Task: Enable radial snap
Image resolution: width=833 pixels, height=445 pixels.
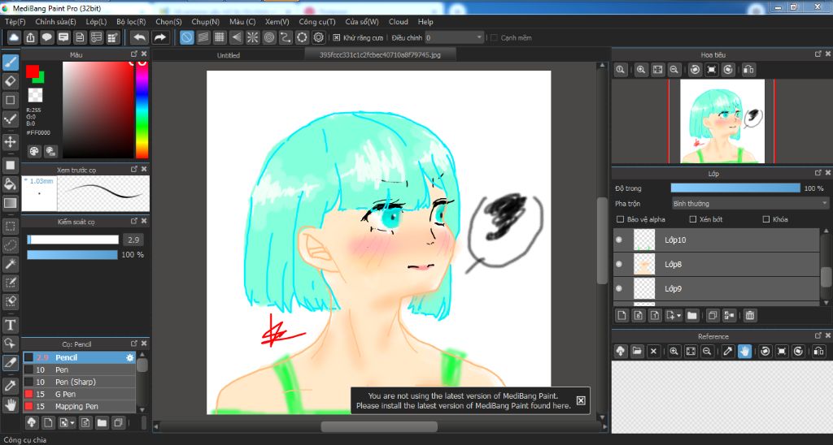Action: click(253, 37)
